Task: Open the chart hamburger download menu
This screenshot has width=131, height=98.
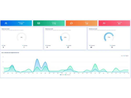Action: point(128,56)
